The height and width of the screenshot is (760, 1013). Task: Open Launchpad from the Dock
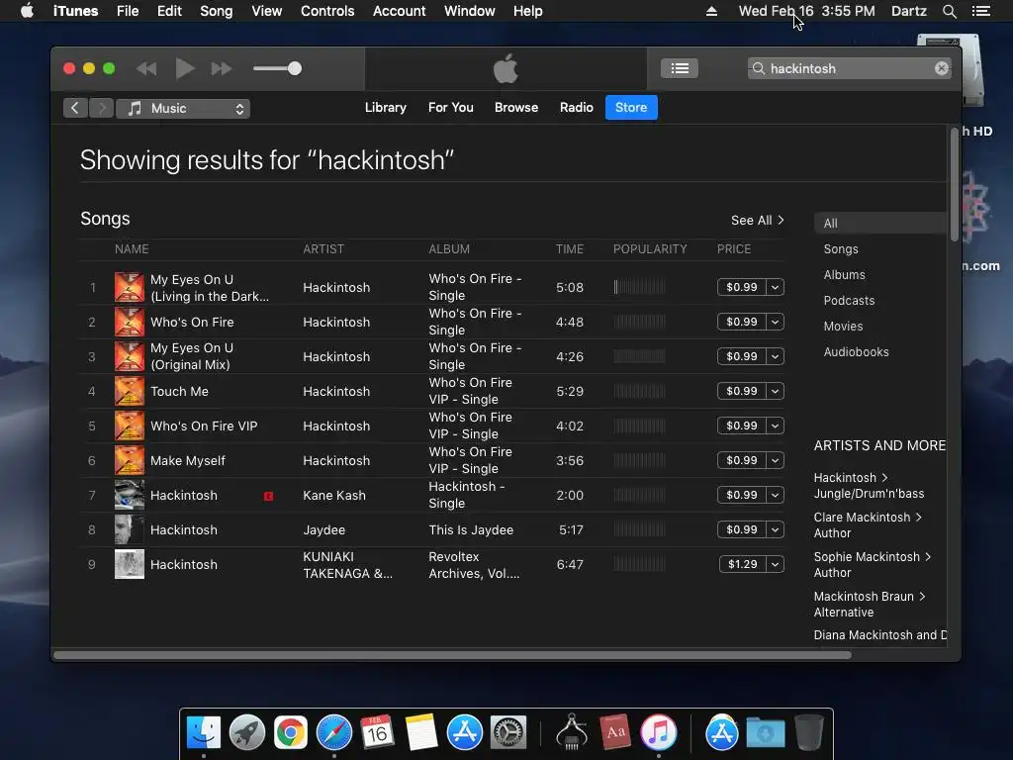(x=246, y=732)
